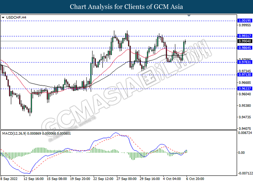Click the chart shift triangle marker
The height and width of the screenshot is (181, 253).
pyautogui.click(x=189, y=16)
